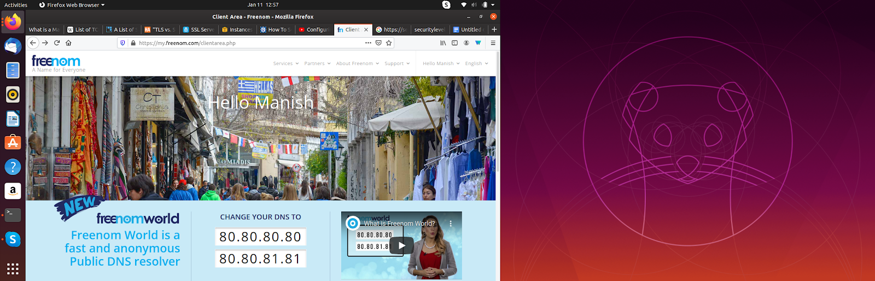Open a new browser tab

pos(494,30)
